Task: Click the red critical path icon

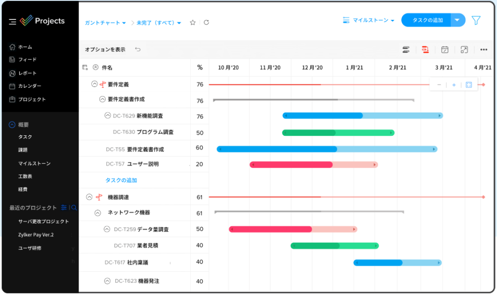Action: click(x=425, y=49)
